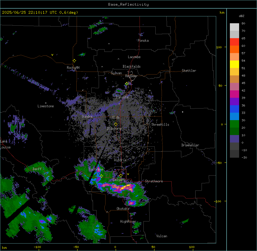257x251 pixels.
Task: Click the yellow diamond marker near RockyMH
Action: pos(75,61)
